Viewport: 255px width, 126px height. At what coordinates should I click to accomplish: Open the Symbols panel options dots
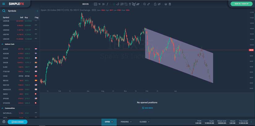point(37,11)
